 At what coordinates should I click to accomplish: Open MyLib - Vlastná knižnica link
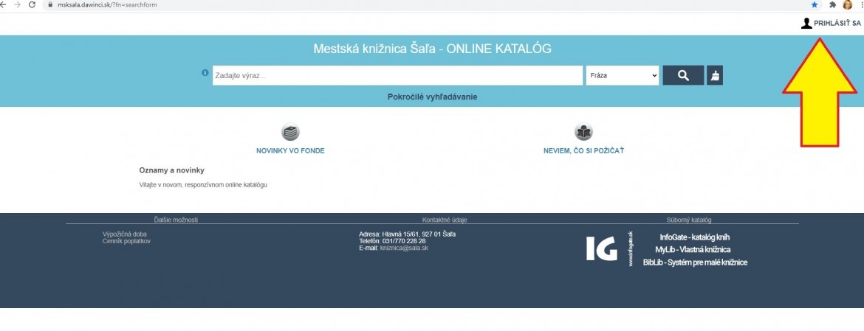click(x=693, y=249)
